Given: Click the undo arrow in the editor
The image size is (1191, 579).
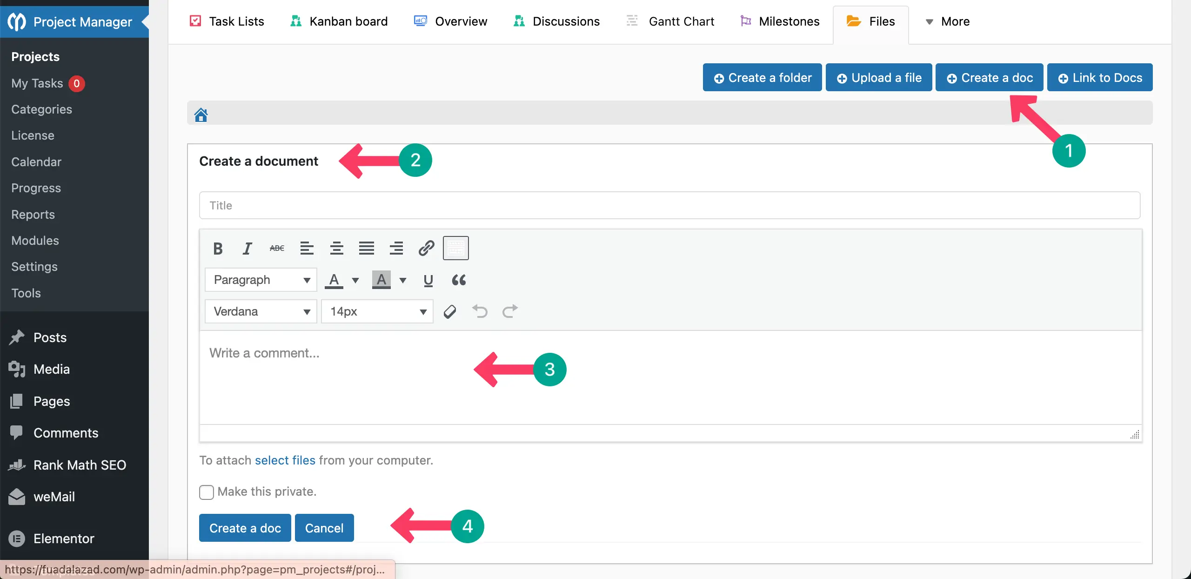Looking at the screenshot, I should click(x=480, y=311).
